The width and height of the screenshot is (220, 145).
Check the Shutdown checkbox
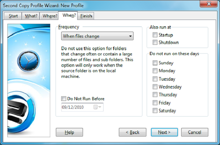(x=155, y=42)
